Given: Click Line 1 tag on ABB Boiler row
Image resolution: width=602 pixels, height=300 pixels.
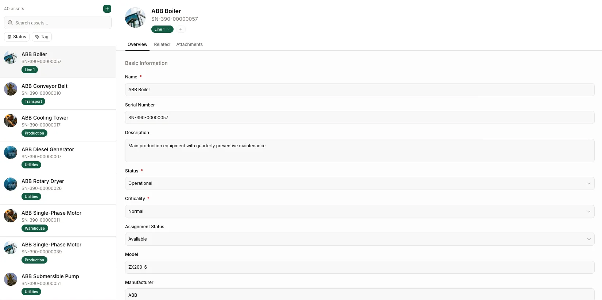Looking at the screenshot, I should [30, 70].
